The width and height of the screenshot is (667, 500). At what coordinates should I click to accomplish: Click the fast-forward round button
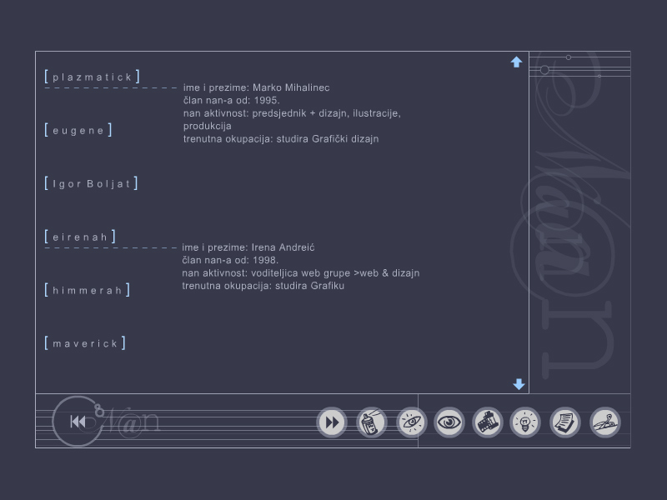(x=331, y=422)
